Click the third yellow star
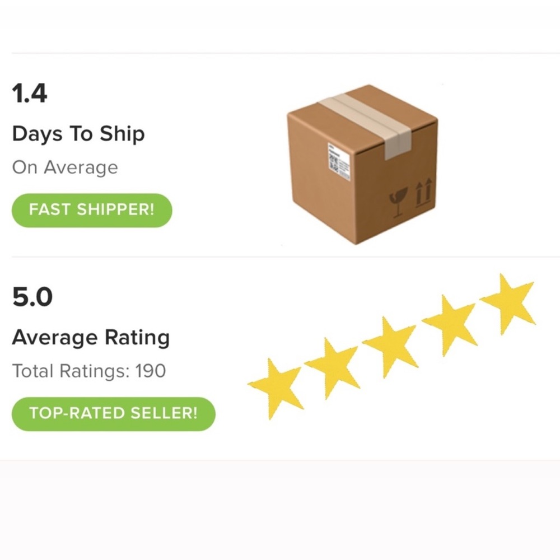The image size is (560, 560). point(391,347)
